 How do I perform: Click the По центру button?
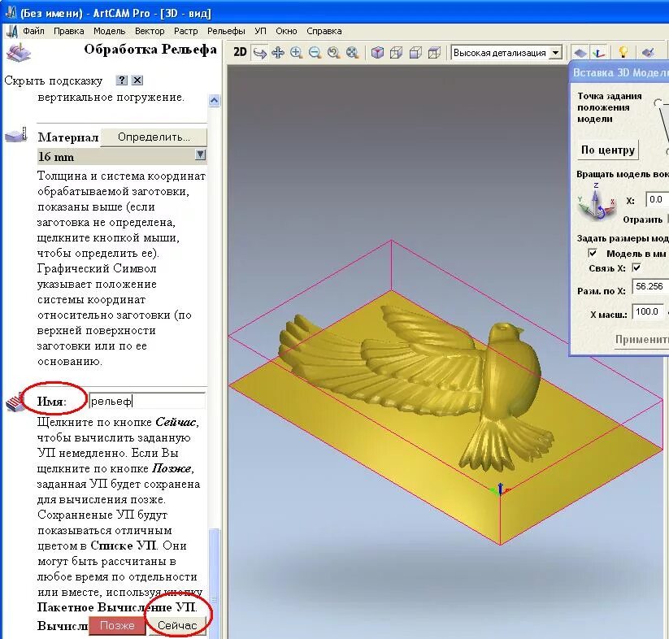click(x=608, y=150)
